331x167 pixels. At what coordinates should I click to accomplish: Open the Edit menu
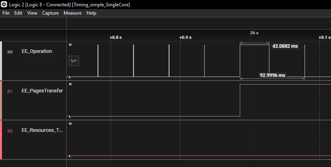[x=18, y=13]
